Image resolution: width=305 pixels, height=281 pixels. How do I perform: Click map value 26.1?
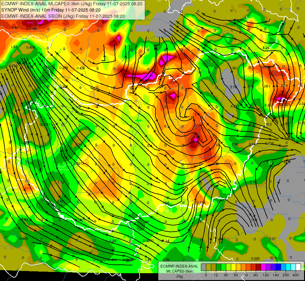(x=267, y=86)
